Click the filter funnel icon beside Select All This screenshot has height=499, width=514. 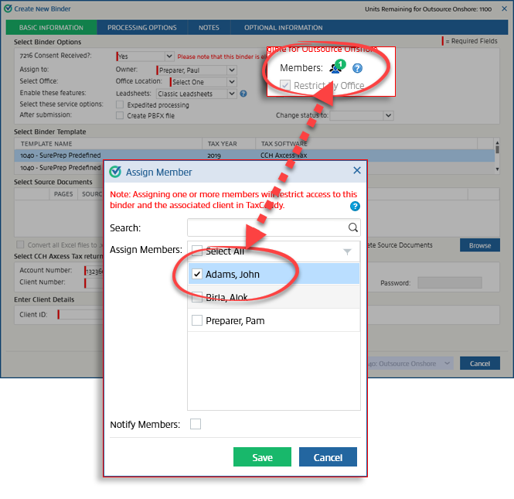347,251
